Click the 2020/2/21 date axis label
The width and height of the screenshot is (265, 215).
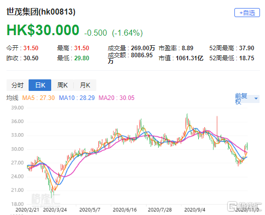(27, 210)
